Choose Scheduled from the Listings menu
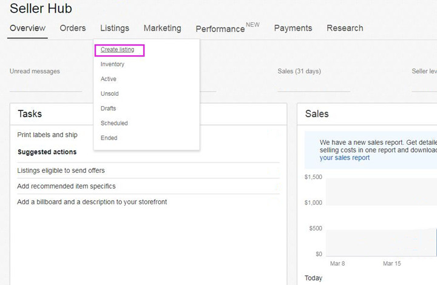 coord(114,123)
